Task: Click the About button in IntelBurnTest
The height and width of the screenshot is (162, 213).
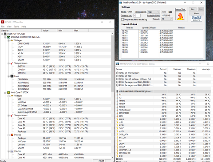Action: [x=197, y=13]
